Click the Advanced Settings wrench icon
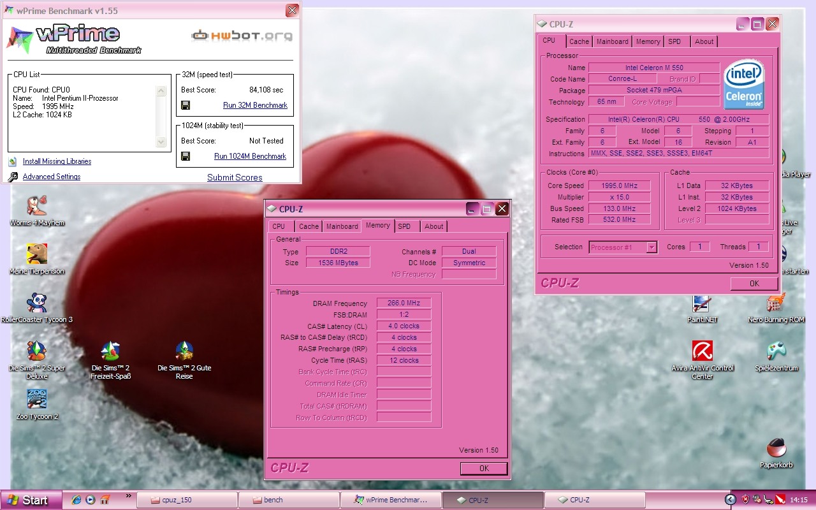 coord(13,177)
